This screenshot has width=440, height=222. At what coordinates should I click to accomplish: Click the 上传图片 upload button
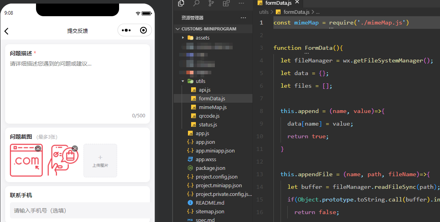(x=100, y=161)
